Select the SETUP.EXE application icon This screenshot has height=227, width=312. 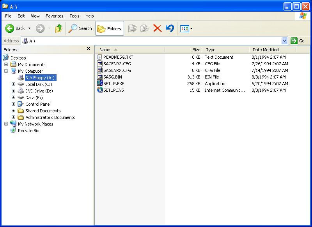[100, 83]
